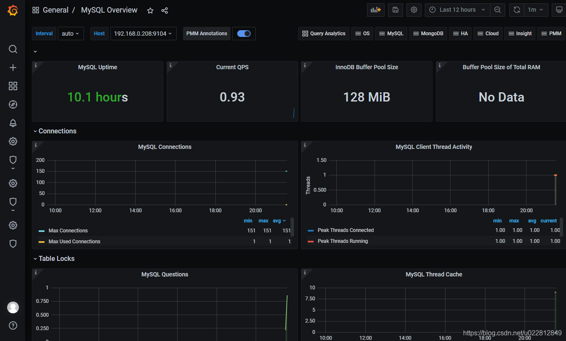566x341 pixels.
Task: Go to the General folder breadcrumb
Action: [x=55, y=10]
